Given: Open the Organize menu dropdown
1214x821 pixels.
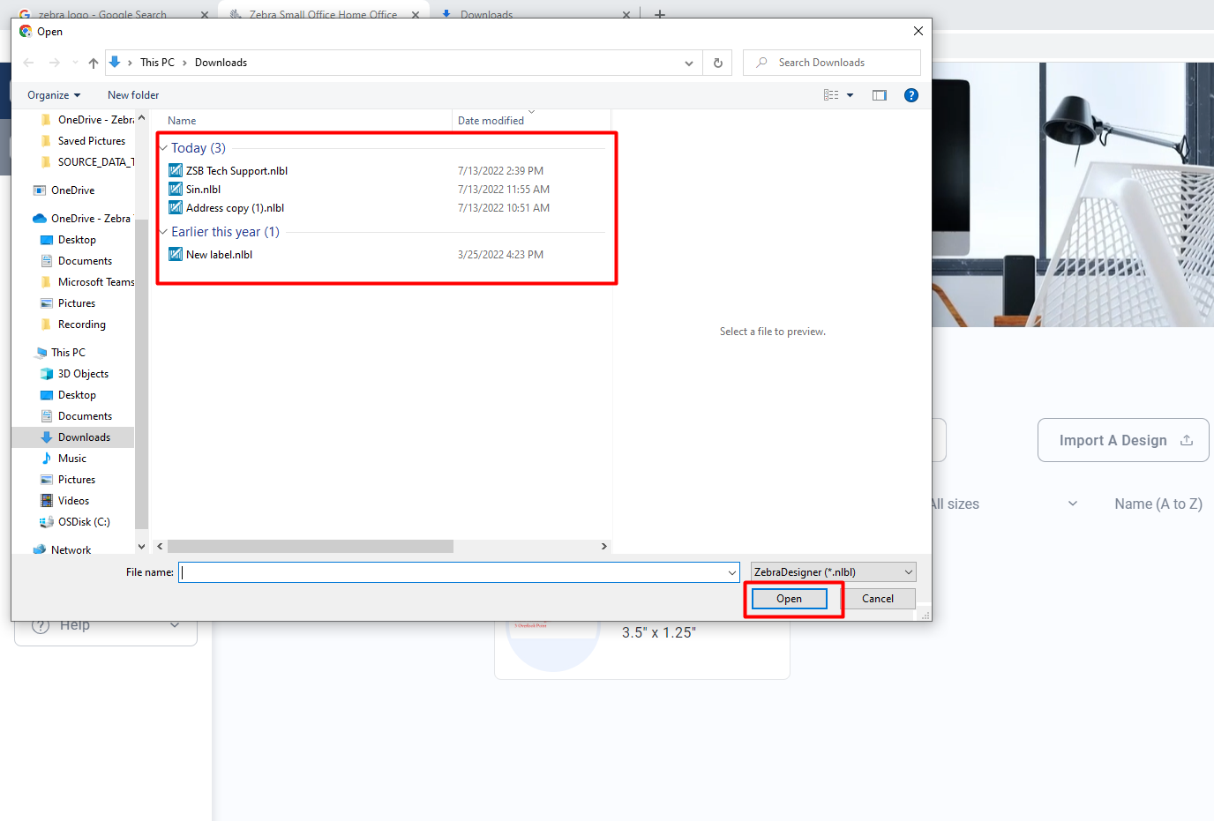Looking at the screenshot, I should coord(53,94).
